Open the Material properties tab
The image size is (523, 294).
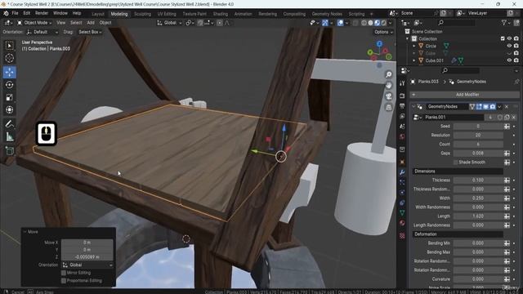(x=402, y=223)
